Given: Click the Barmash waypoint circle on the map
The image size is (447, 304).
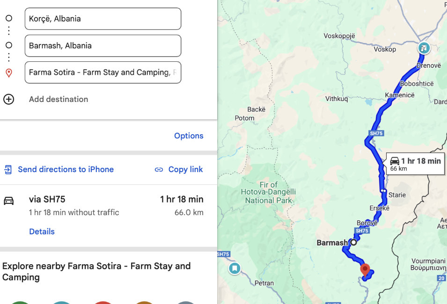Looking at the screenshot, I should (353, 242).
